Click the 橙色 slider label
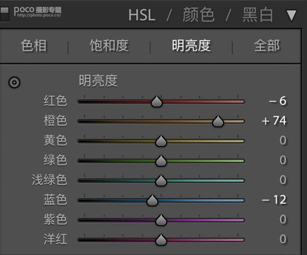This screenshot has width=307, height=255. [55, 120]
